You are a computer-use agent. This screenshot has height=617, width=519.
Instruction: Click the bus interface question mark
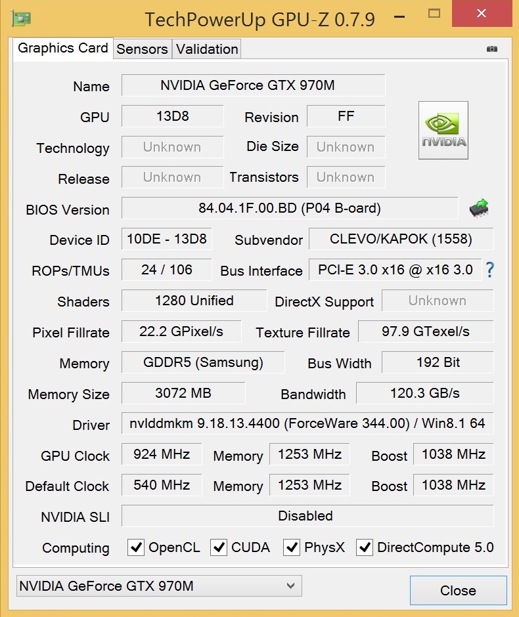(490, 270)
